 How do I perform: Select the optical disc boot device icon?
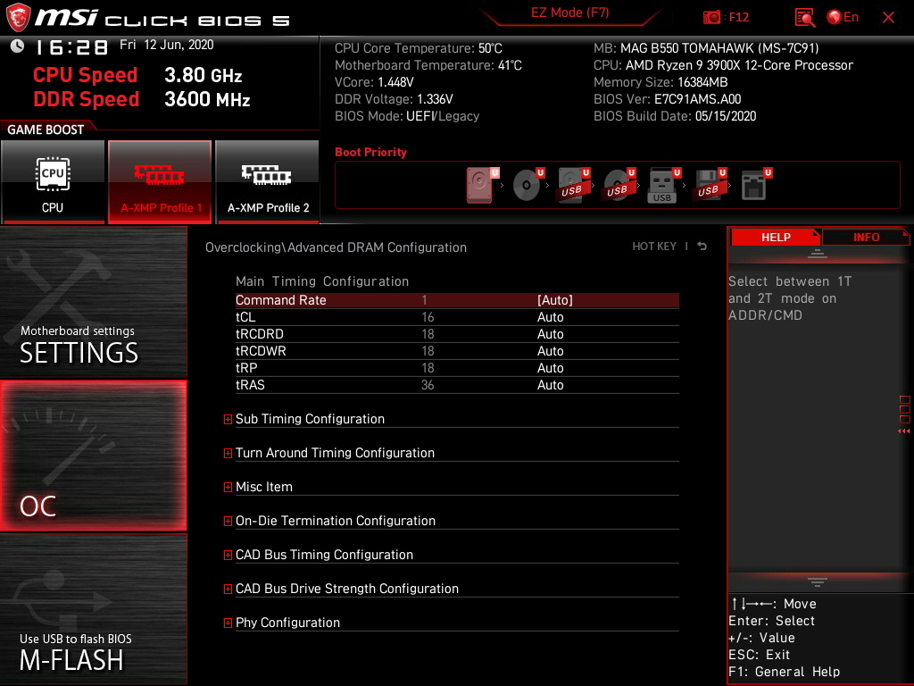[x=527, y=186]
